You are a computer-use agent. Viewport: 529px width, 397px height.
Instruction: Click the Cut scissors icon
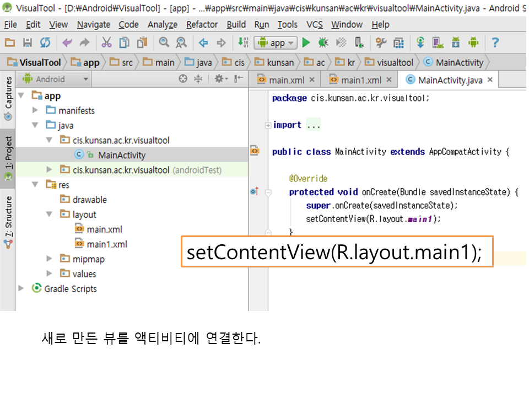[107, 42]
